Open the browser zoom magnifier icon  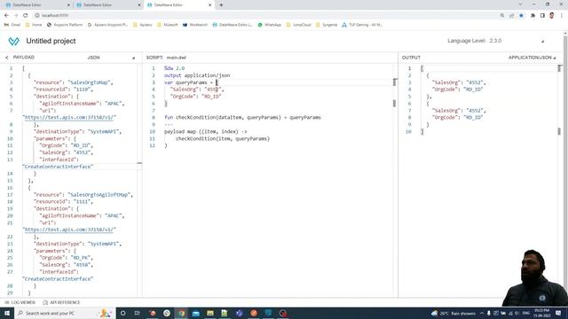pos(502,16)
